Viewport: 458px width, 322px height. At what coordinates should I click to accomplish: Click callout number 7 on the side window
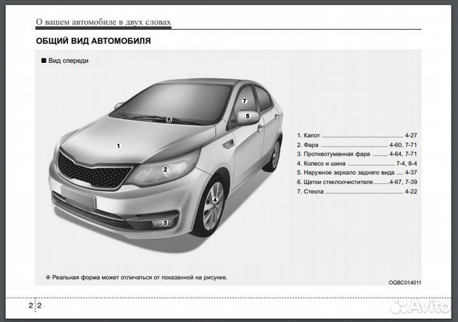(x=244, y=101)
